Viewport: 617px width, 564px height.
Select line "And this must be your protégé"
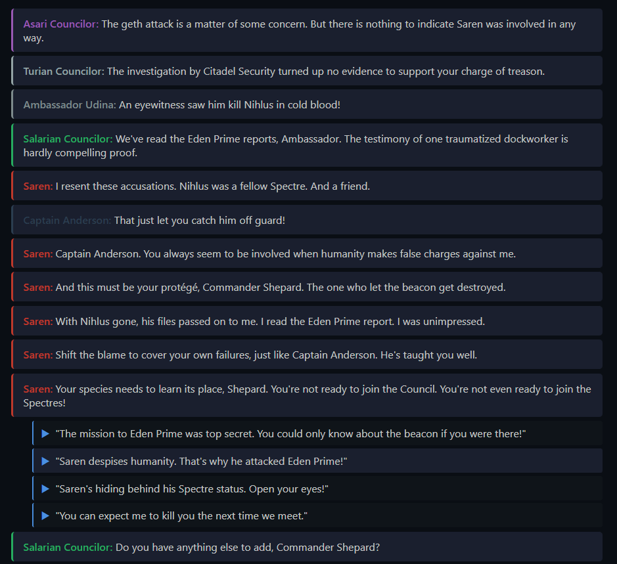pos(281,288)
